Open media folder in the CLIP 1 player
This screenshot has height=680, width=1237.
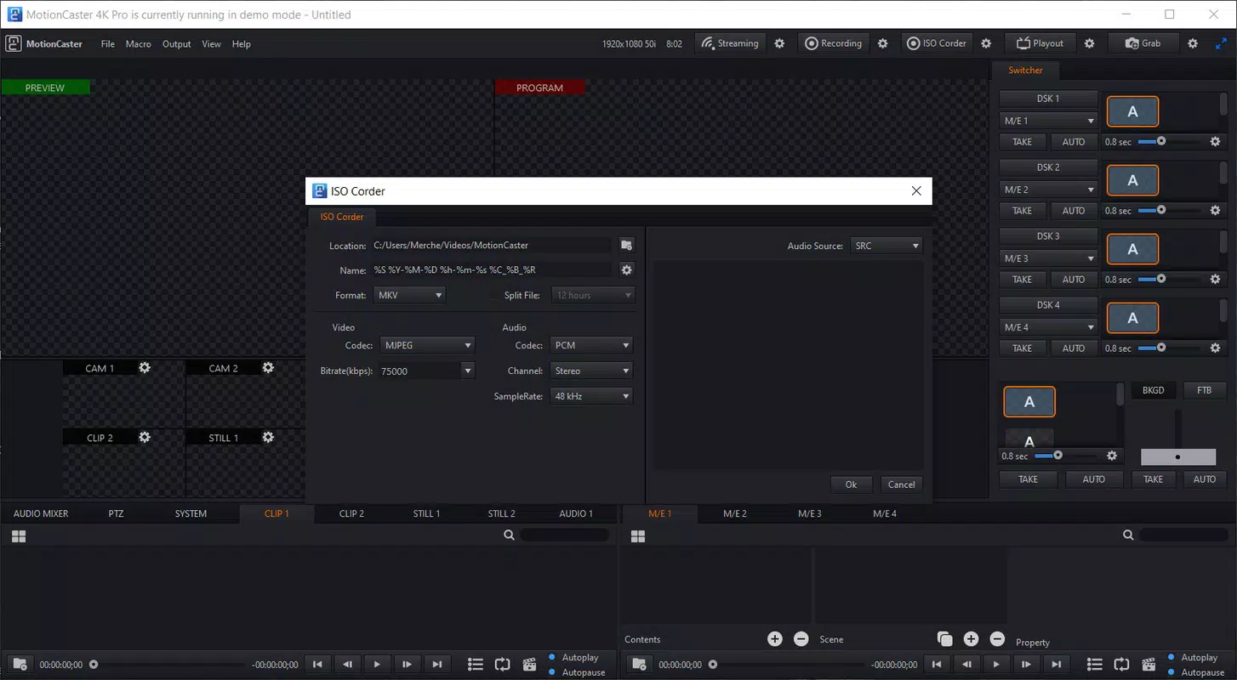[x=20, y=665]
